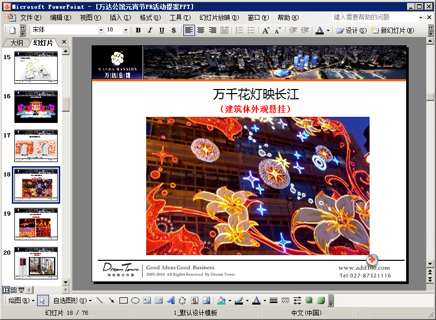Switch to the 大纲 tab

[16, 43]
